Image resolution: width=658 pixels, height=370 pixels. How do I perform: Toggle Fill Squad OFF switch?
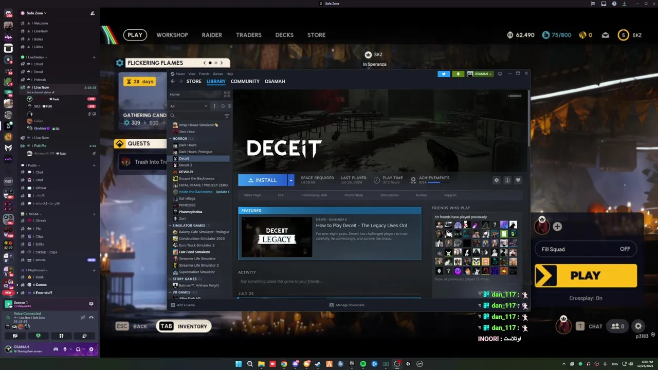625,249
